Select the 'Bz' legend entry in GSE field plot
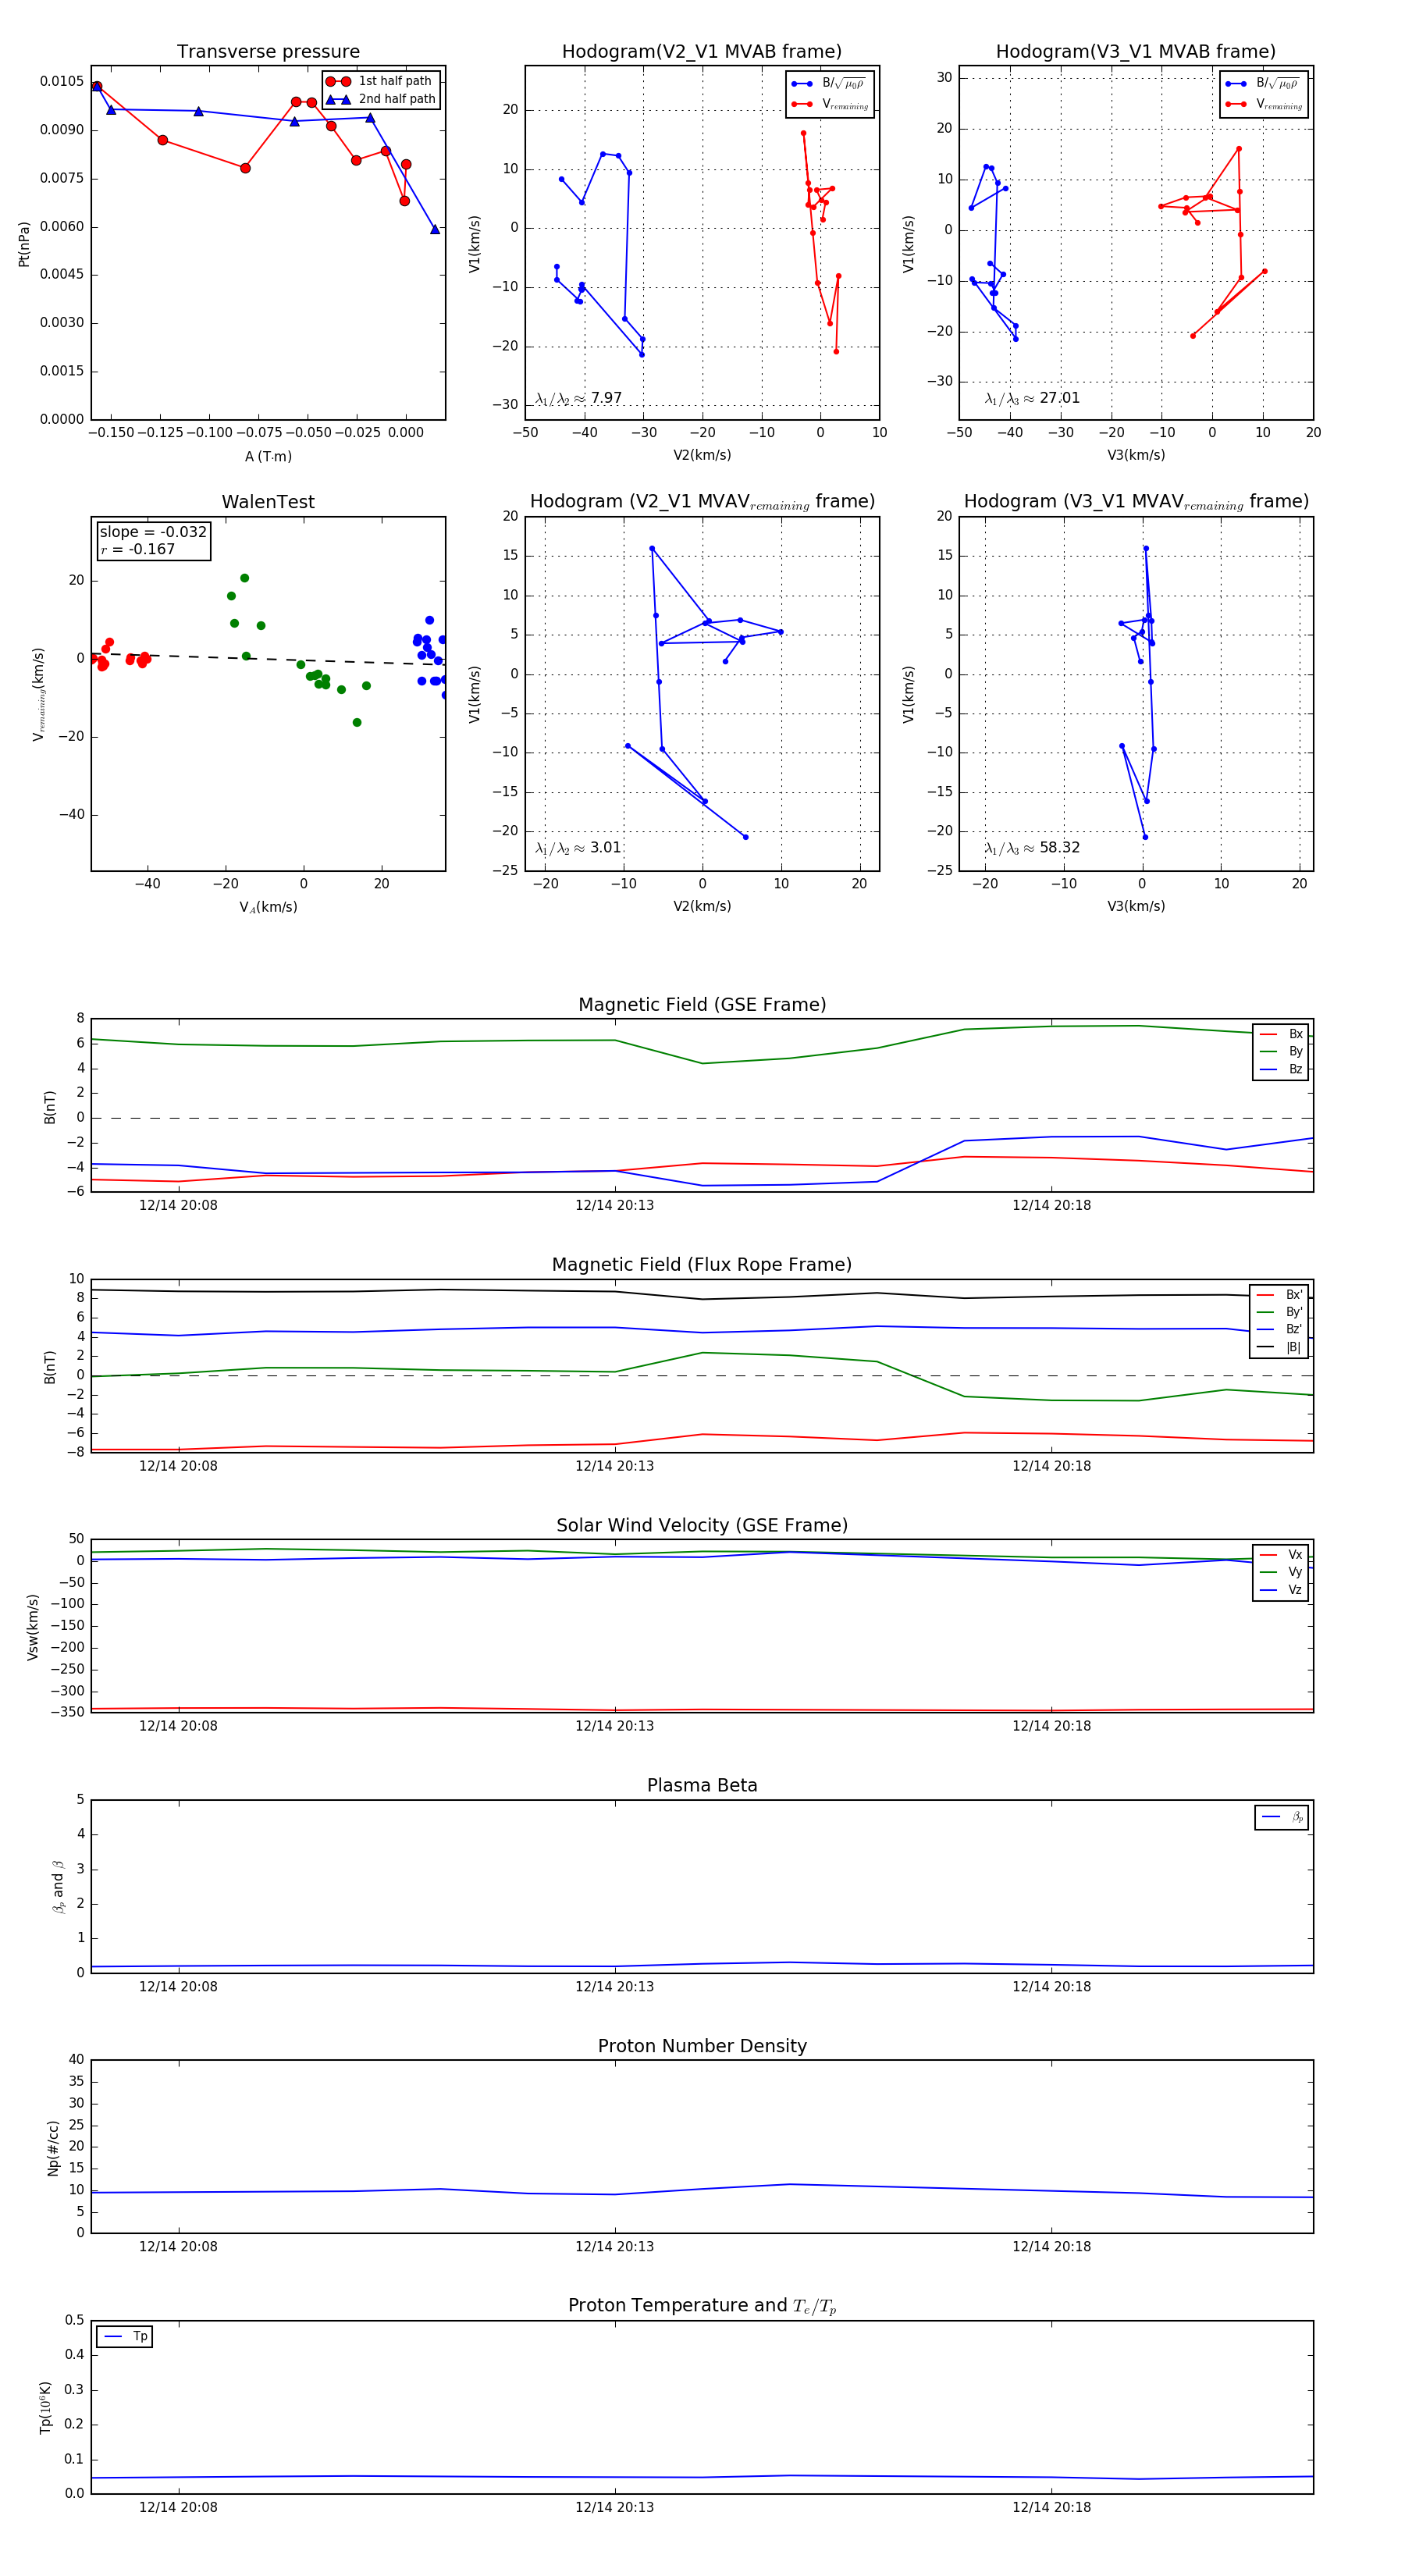 point(1281,1069)
